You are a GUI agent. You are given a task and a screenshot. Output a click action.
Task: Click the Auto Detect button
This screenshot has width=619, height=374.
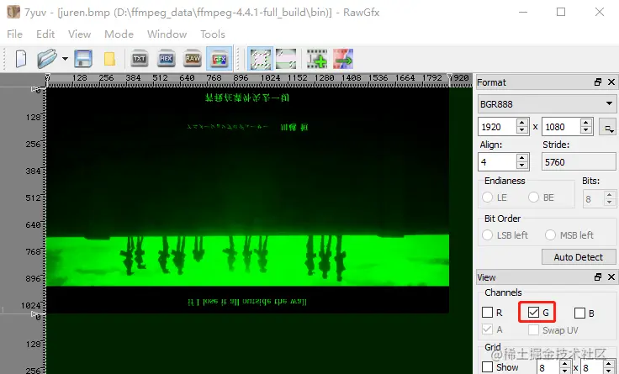pyautogui.click(x=579, y=257)
